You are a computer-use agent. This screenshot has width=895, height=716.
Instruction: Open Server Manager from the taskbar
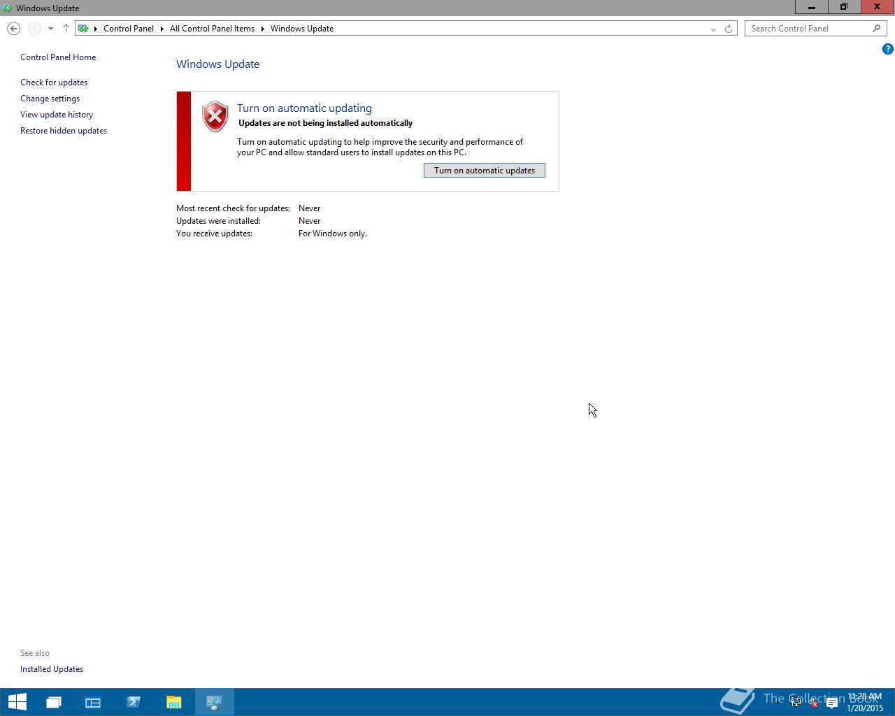(x=93, y=702)
